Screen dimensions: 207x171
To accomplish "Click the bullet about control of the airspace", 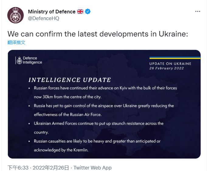I will (x=103, y=110).
